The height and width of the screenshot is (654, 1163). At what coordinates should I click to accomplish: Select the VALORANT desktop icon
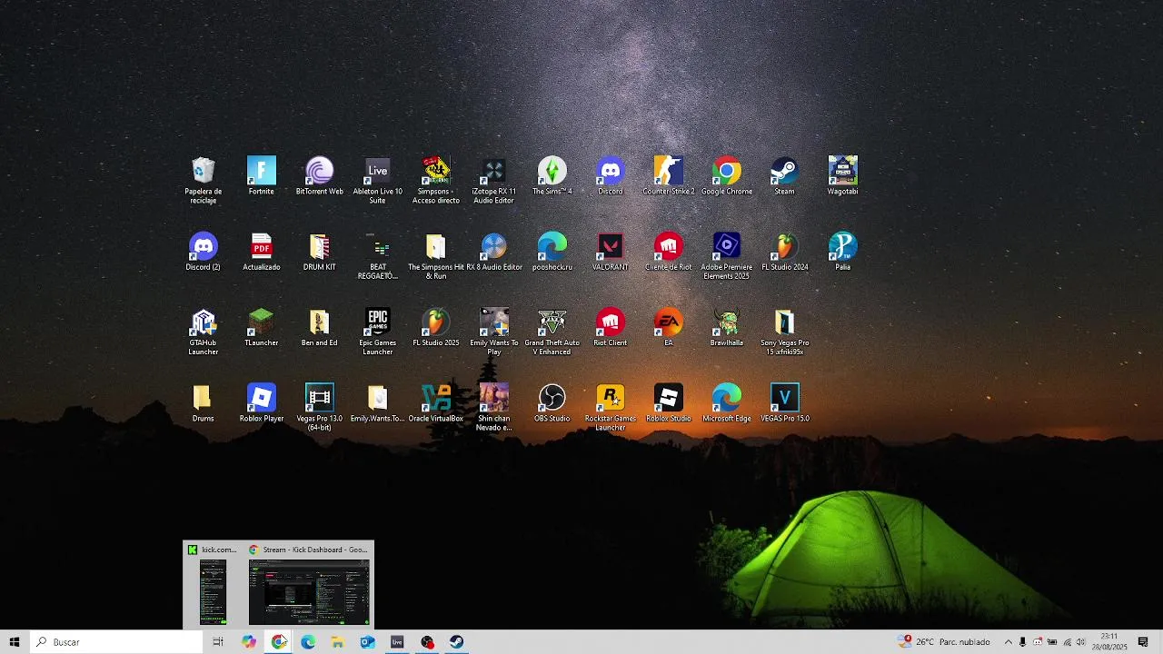coord(611,252)
